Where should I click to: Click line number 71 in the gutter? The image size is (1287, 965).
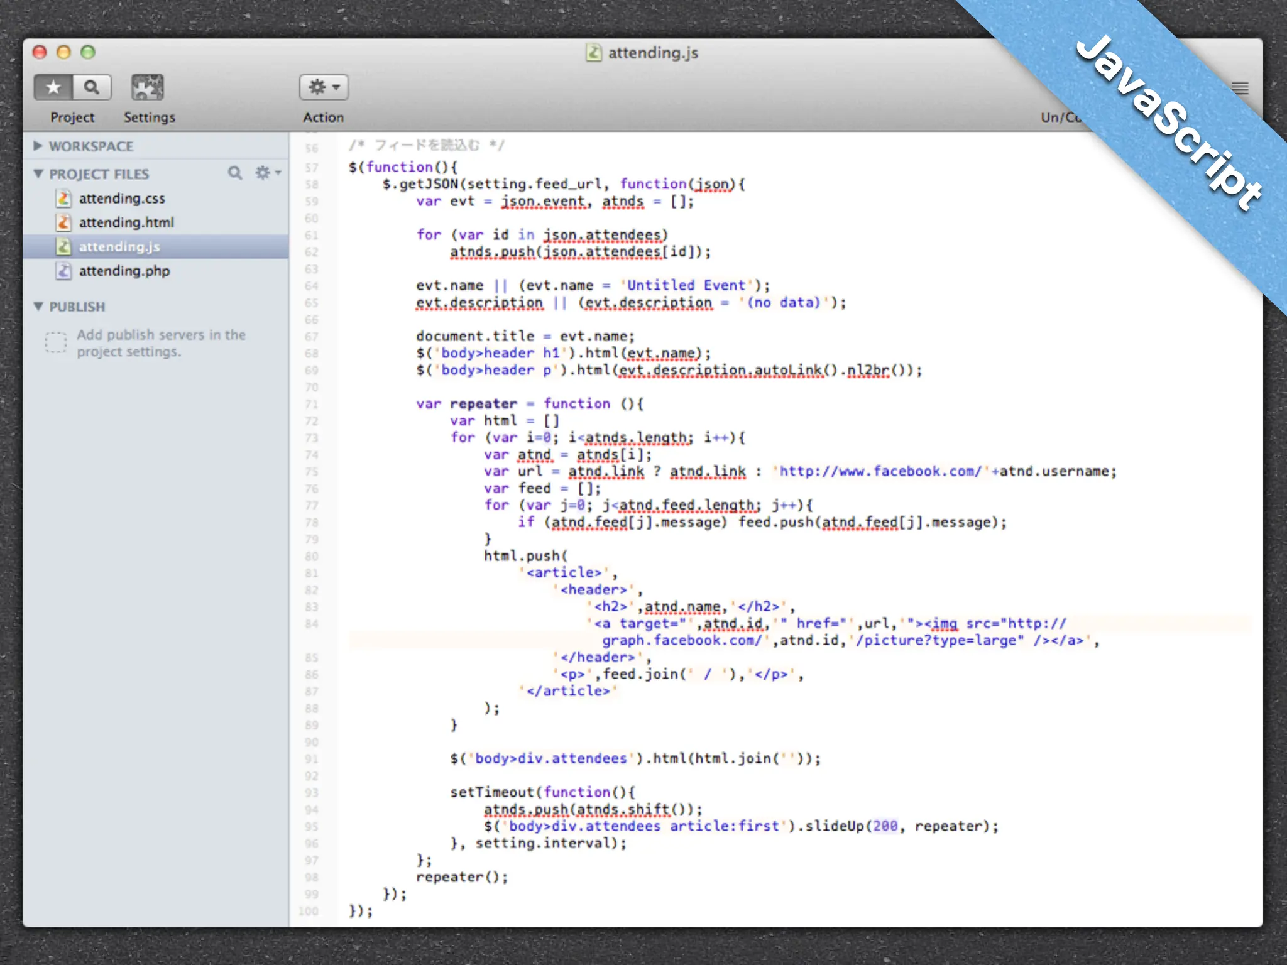(x=312, y=404)
